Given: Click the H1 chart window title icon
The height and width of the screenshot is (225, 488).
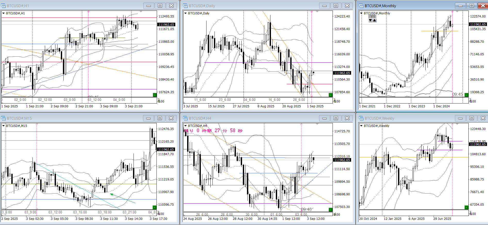Looking at the screenshot, I should 3,6.
